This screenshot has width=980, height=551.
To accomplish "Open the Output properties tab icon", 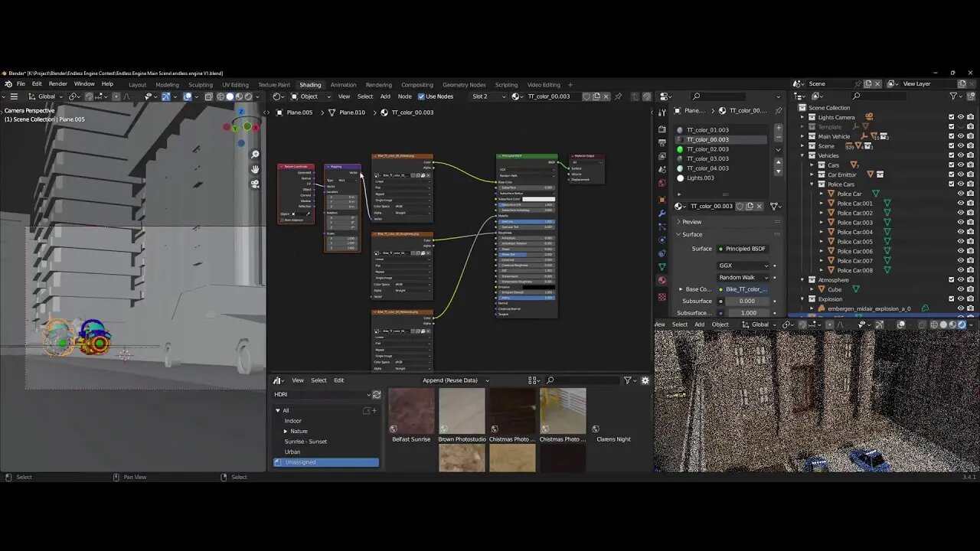I will tap(662, 143).
